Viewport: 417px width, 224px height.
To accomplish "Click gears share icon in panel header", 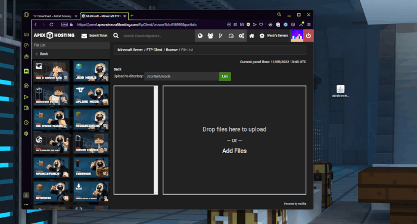I will 241,36.
